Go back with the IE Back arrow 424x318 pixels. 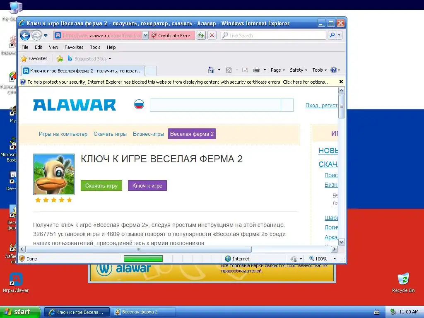coord(25,36)
